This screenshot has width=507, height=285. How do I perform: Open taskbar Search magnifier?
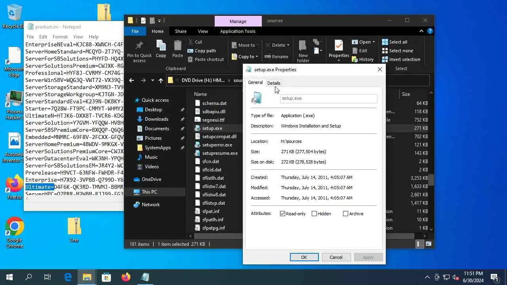29,277
